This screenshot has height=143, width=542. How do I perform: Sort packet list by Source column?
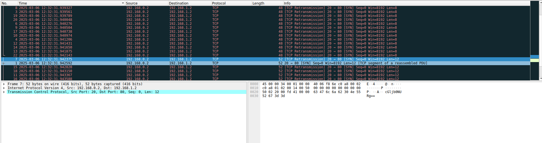[x=146, y=3]
